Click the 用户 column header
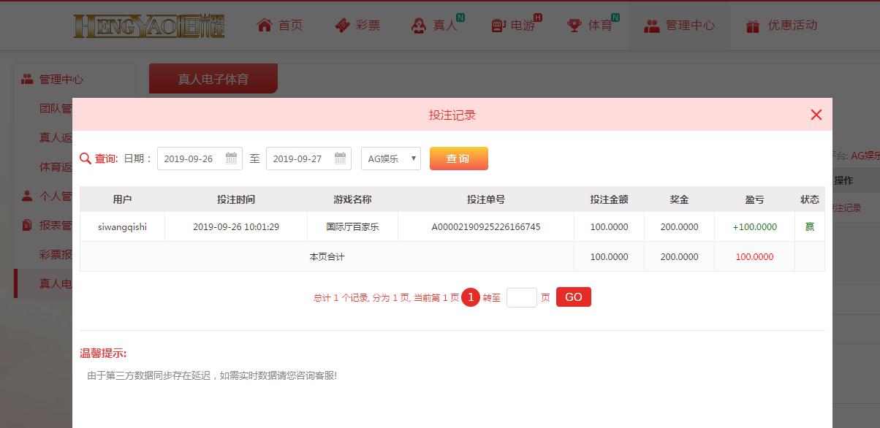This screenshot has width=880, height=428. (123, 199)
